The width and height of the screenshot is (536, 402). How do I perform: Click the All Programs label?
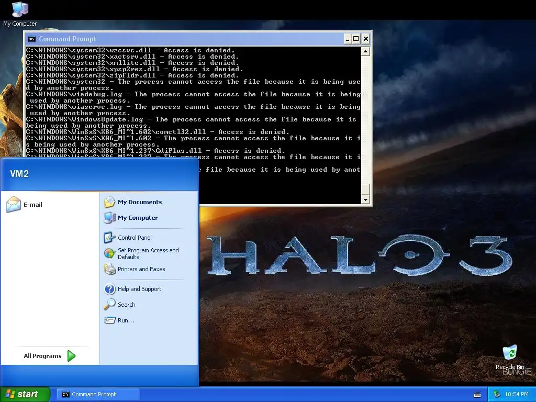click(42, 356)
